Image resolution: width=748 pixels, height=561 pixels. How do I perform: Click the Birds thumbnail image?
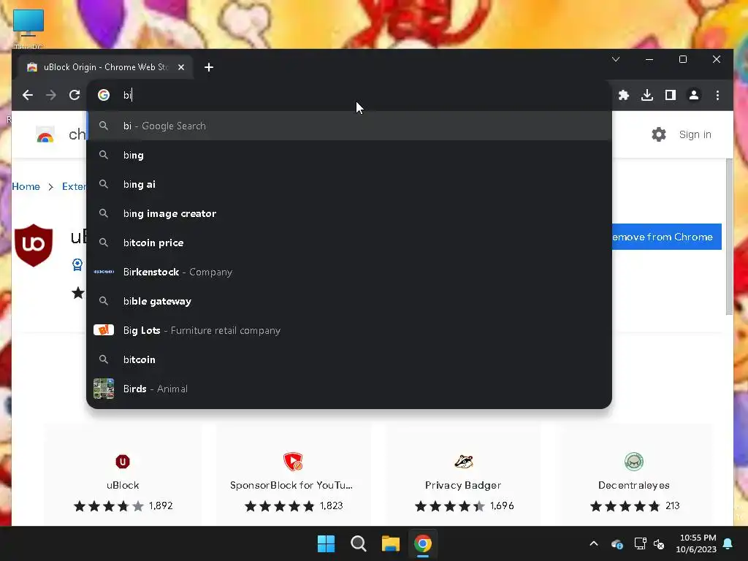pos(104,389)
